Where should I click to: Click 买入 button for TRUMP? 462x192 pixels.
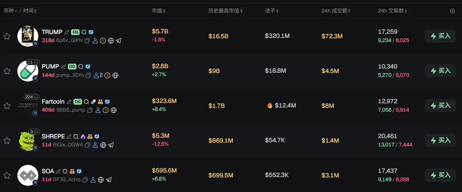(x=440, y=36)
